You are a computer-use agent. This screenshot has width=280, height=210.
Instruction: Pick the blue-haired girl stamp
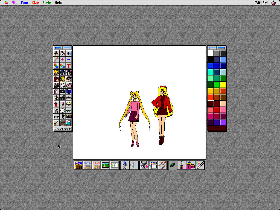tap(63, 73)
